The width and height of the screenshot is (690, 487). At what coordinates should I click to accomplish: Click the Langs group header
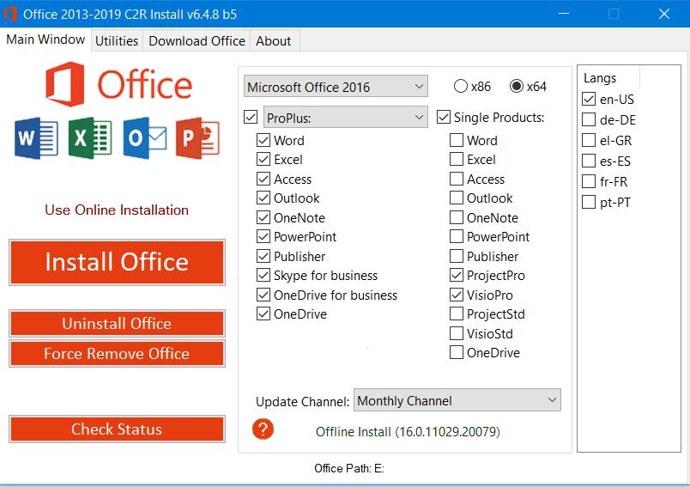tap(600, 78)
